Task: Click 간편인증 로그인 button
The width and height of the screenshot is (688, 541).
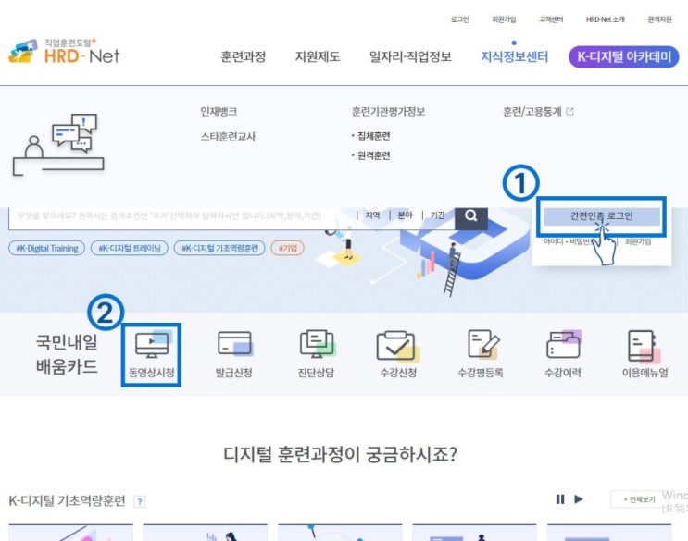Action: coord(602,216)
